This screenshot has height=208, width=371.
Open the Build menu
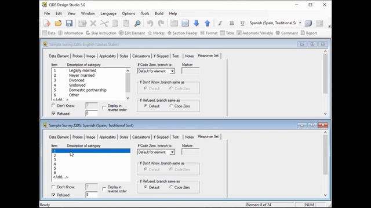159,13
